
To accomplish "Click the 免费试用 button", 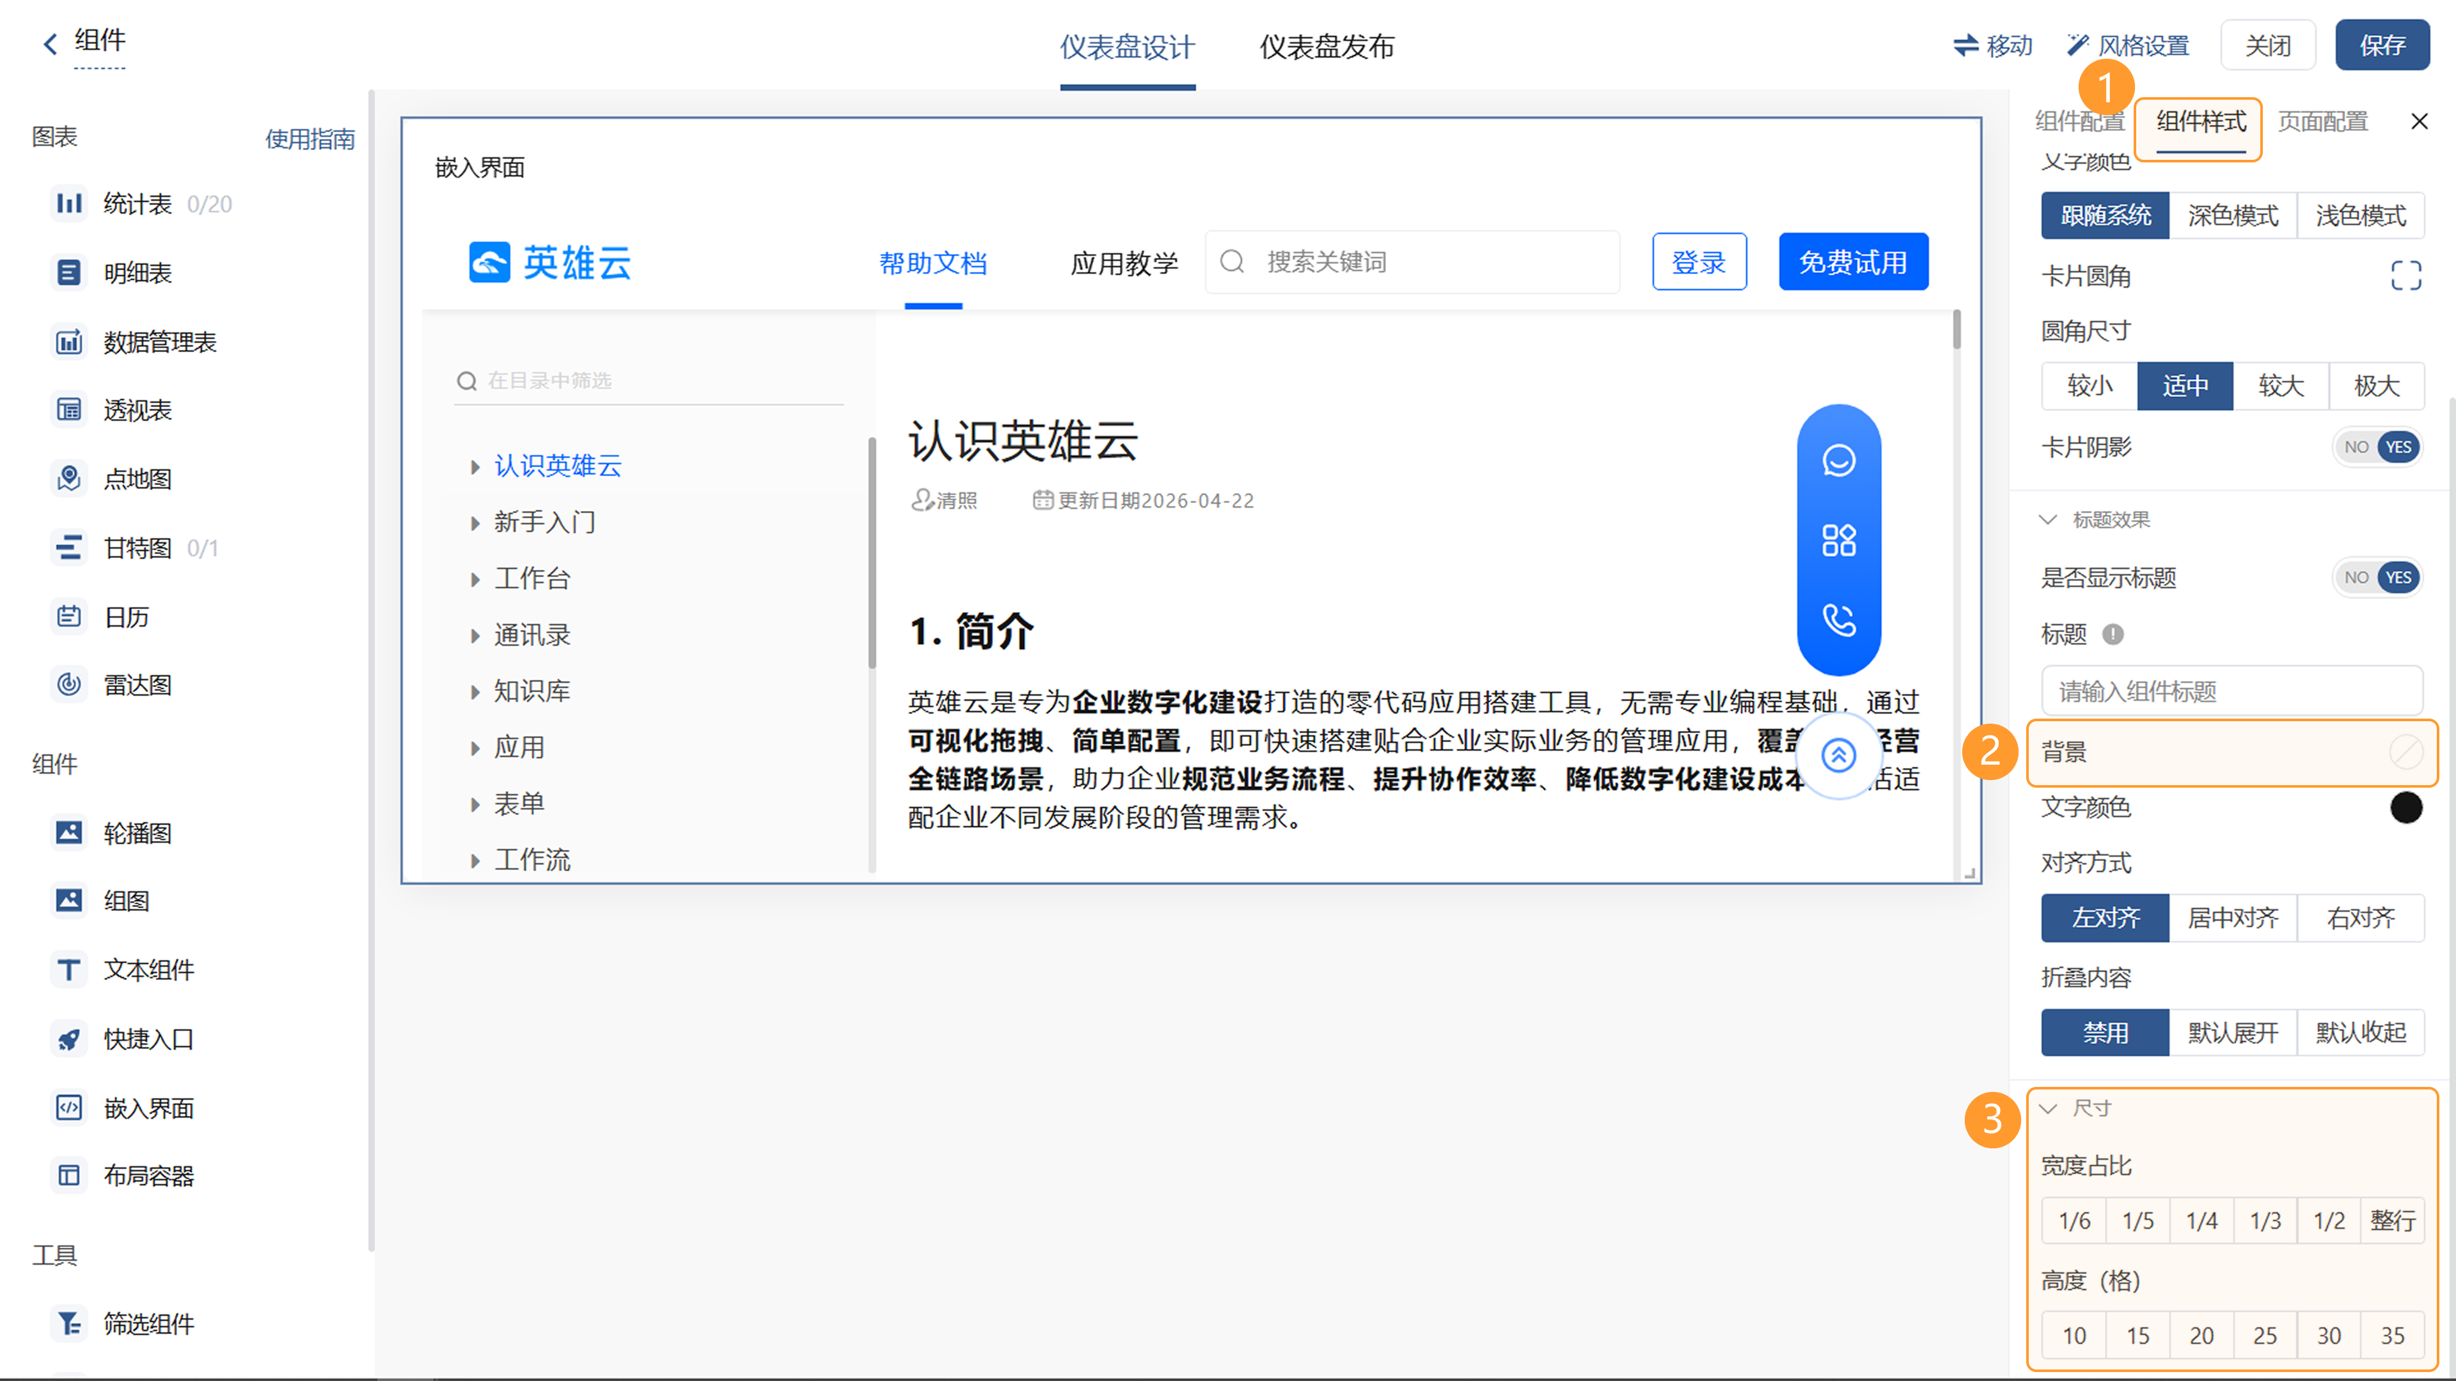I will (1852, 262).
